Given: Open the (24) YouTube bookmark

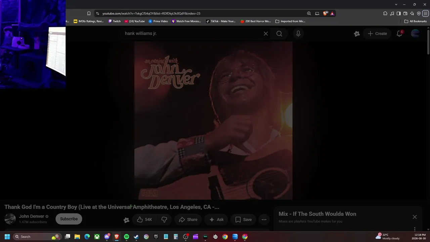Looking at the screenshot, I should tap(135, 21).
